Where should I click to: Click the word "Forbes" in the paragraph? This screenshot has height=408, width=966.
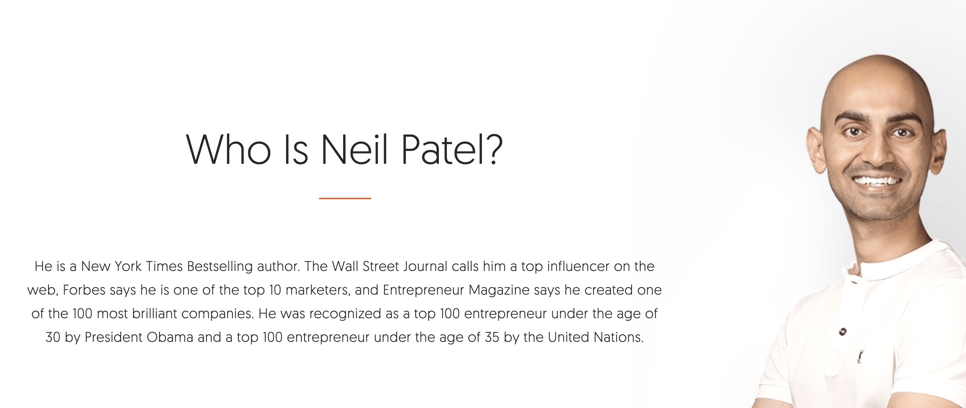tap(84, 290)
